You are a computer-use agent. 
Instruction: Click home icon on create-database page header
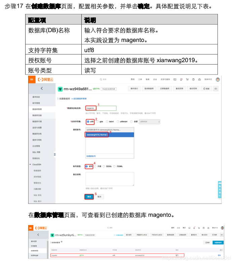tap(199, 79)
